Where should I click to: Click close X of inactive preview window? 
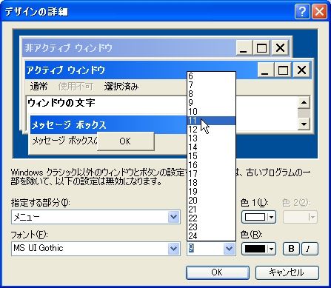pyautogui.click(x=280, y=47)
